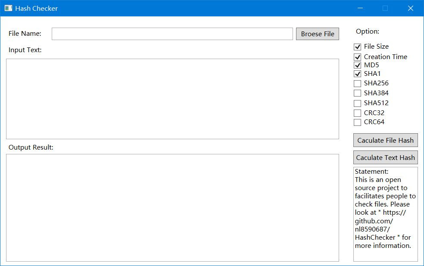
Task: Click the 'File Name:' label
Action: point(25,34)
